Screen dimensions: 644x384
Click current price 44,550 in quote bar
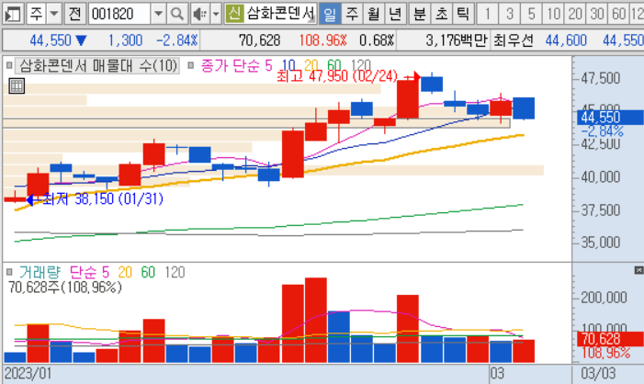[x=51, y=40]
